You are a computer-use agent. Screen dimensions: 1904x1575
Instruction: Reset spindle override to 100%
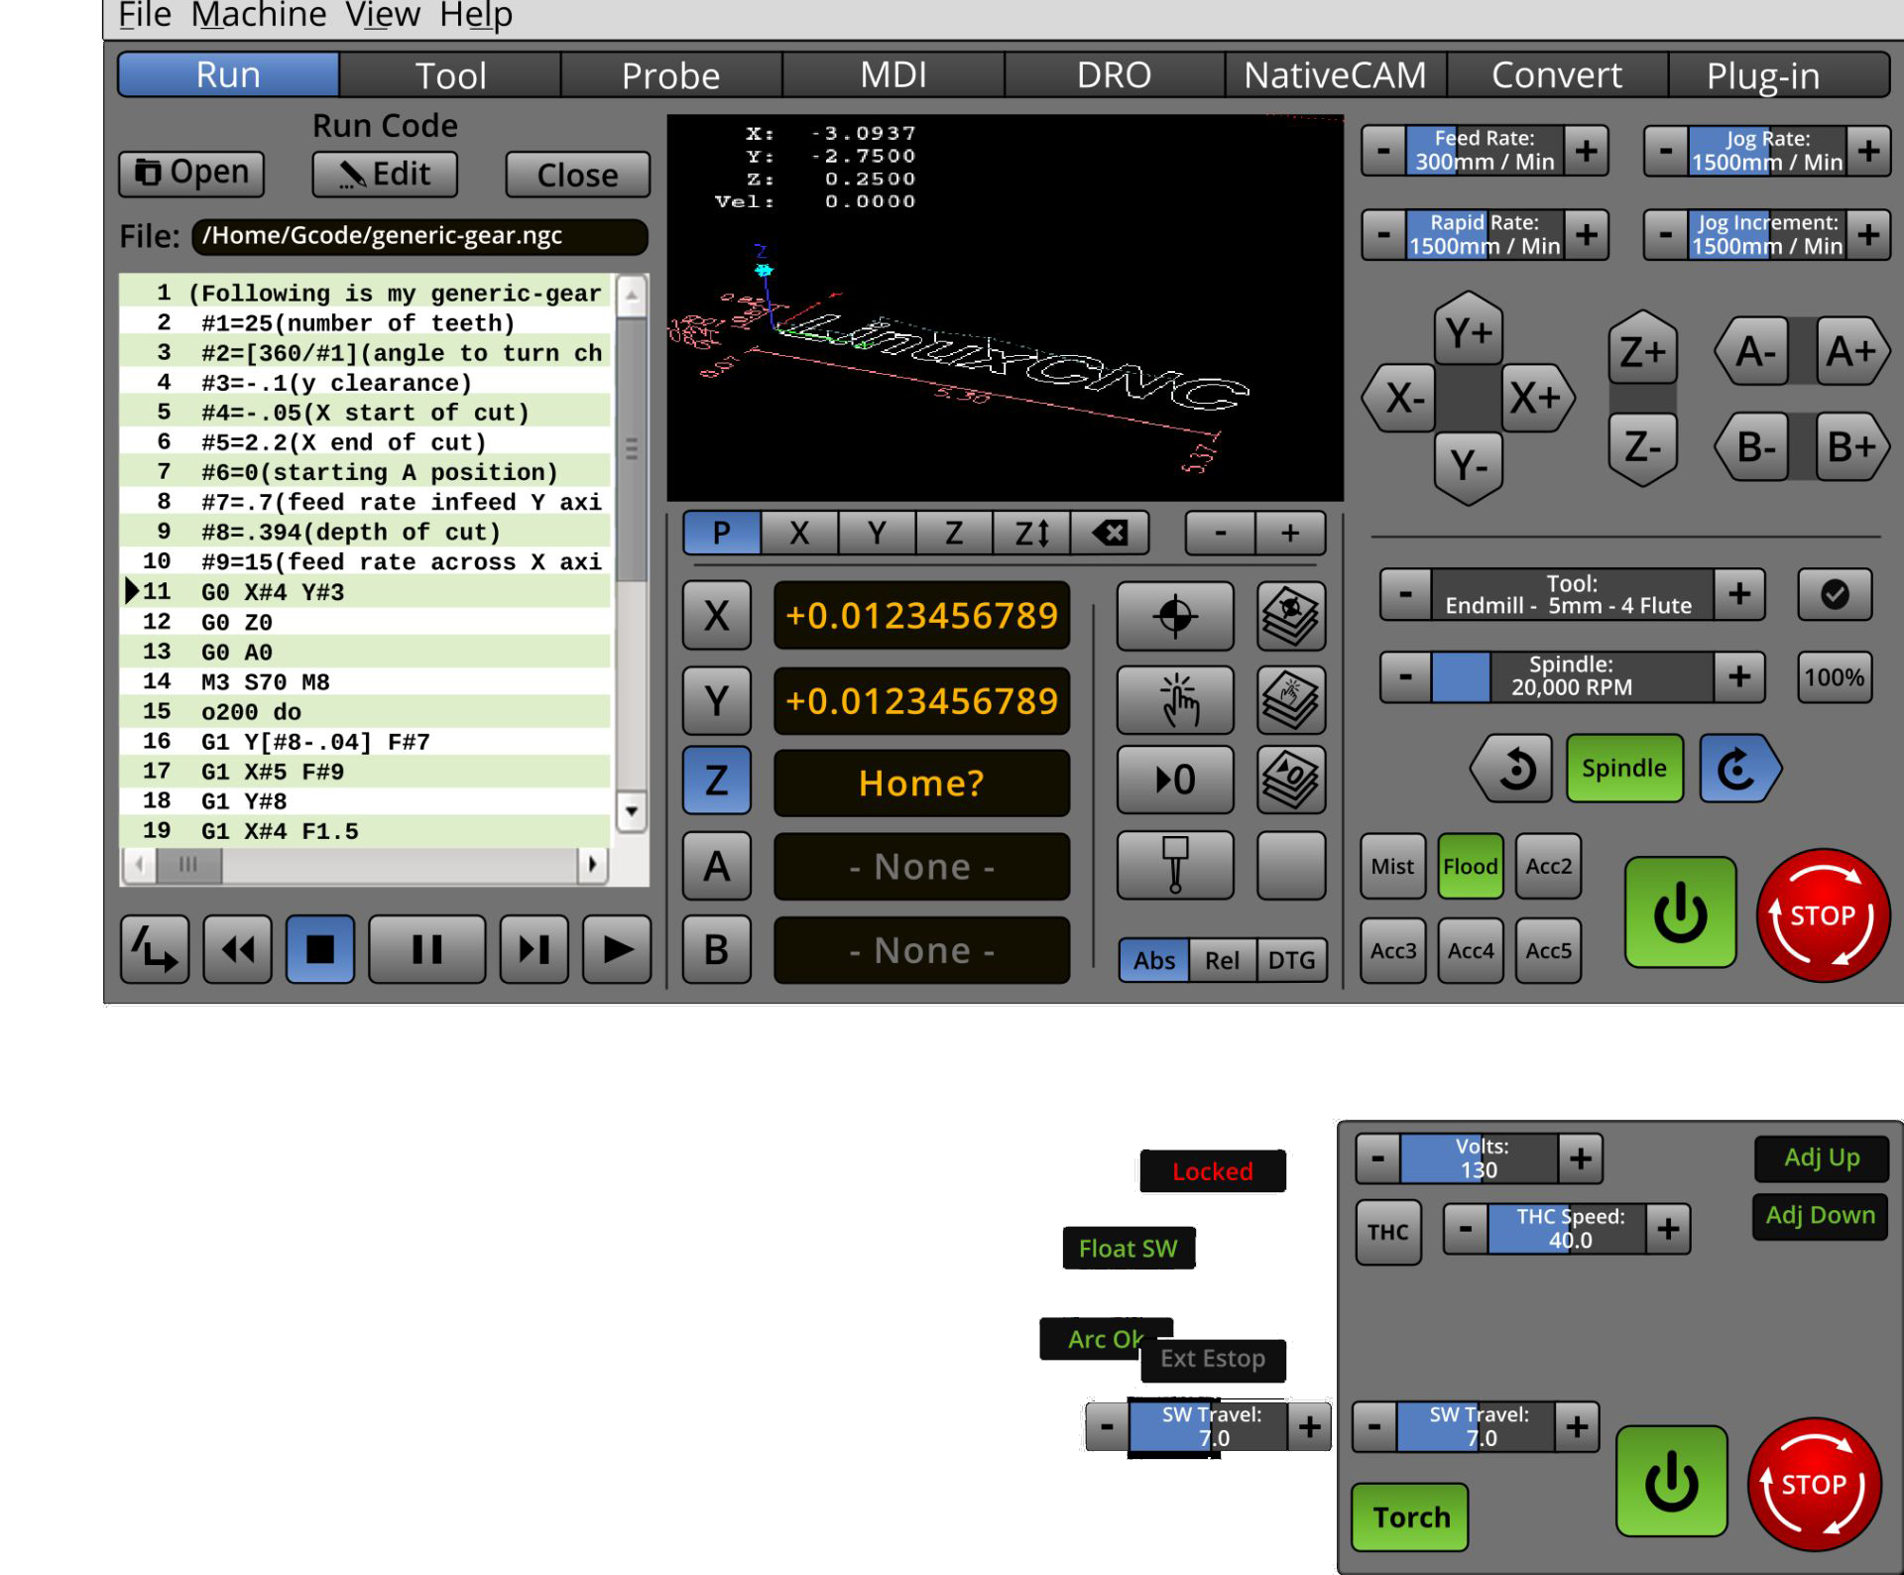(1835, 677)
